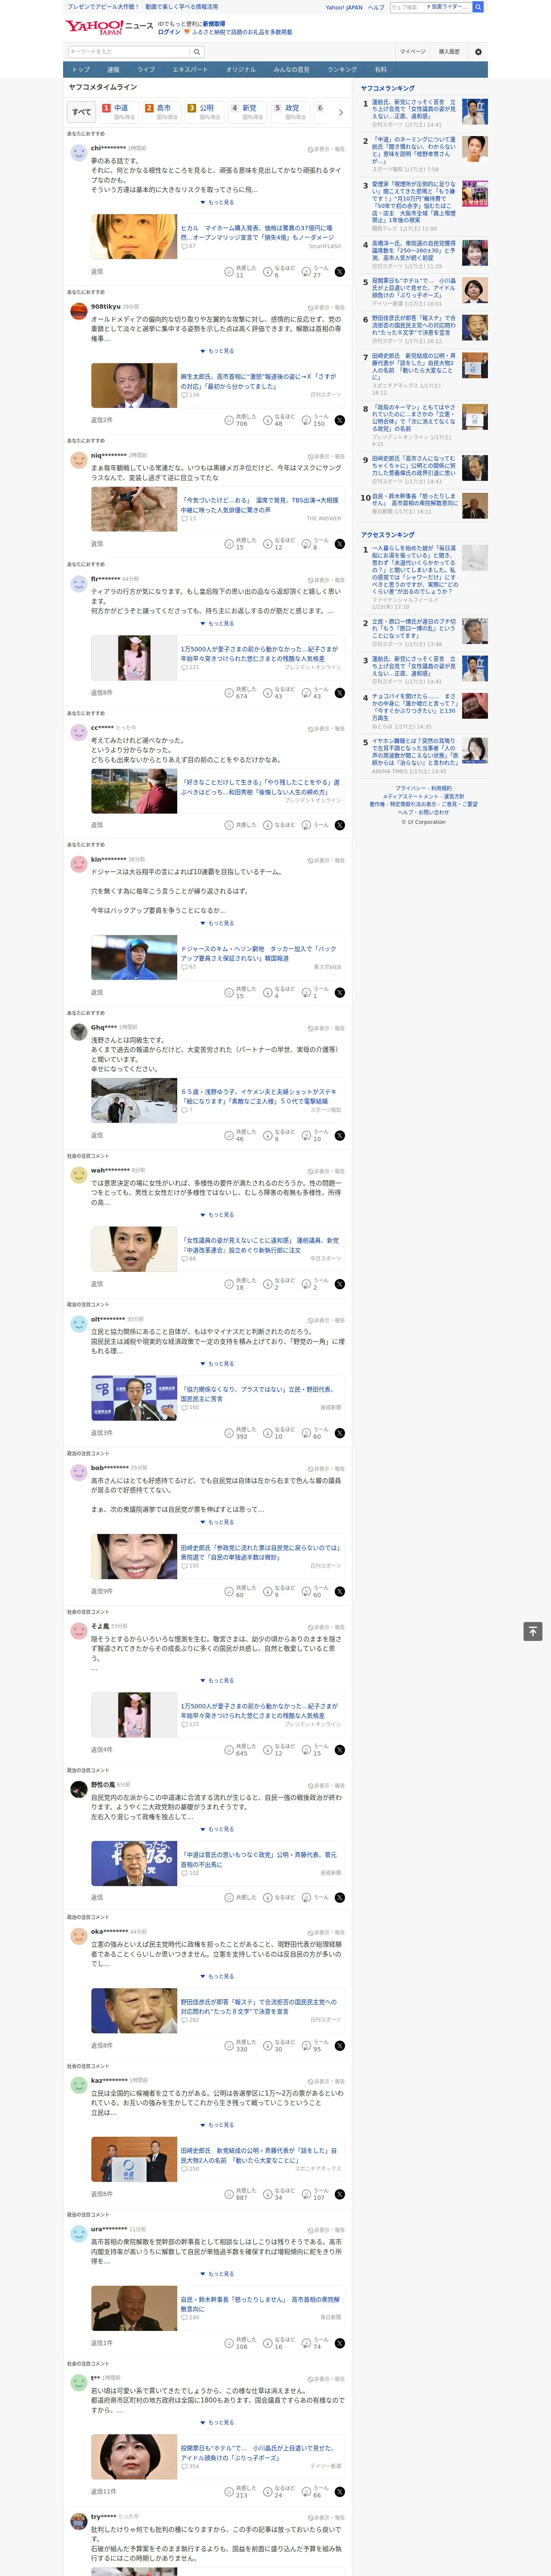Open the settings gear icon
551x2576 pixels.
[x=478, y=52]
